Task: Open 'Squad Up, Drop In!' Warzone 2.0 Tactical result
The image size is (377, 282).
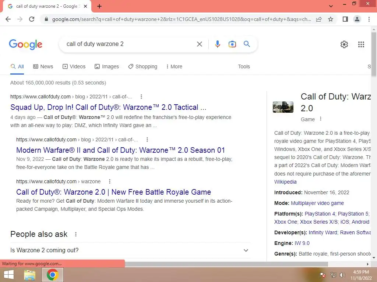Action: [x=108, y=107]
